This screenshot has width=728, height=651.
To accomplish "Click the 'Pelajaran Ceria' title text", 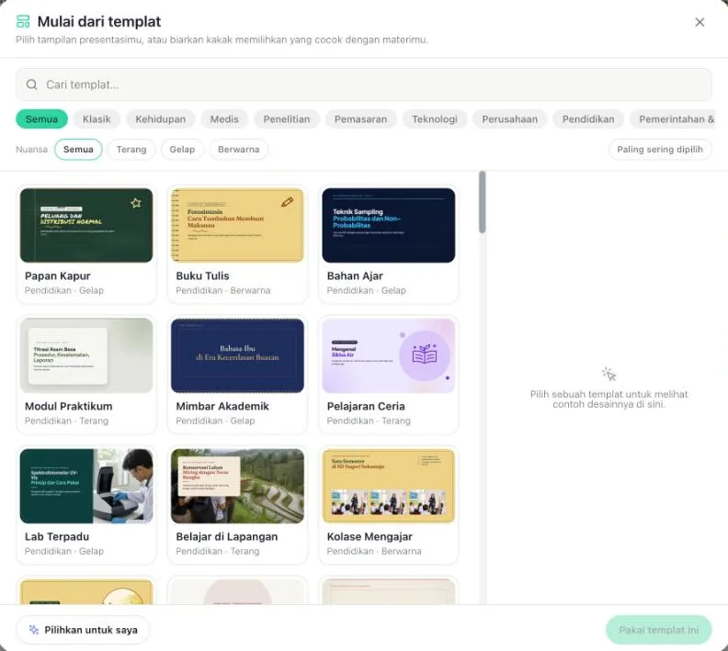I will click(366, 406).
